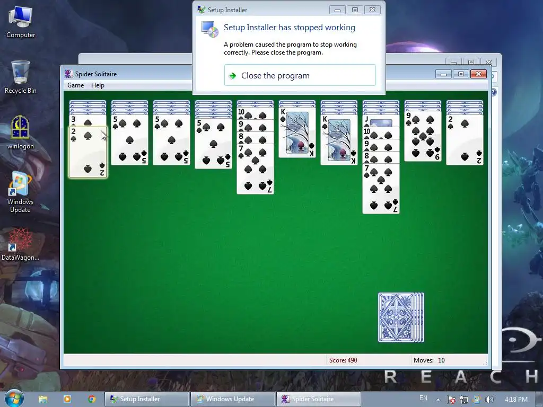Launch Windows Media Player from taskbar

pyautogui.click(x=67, y=399)
